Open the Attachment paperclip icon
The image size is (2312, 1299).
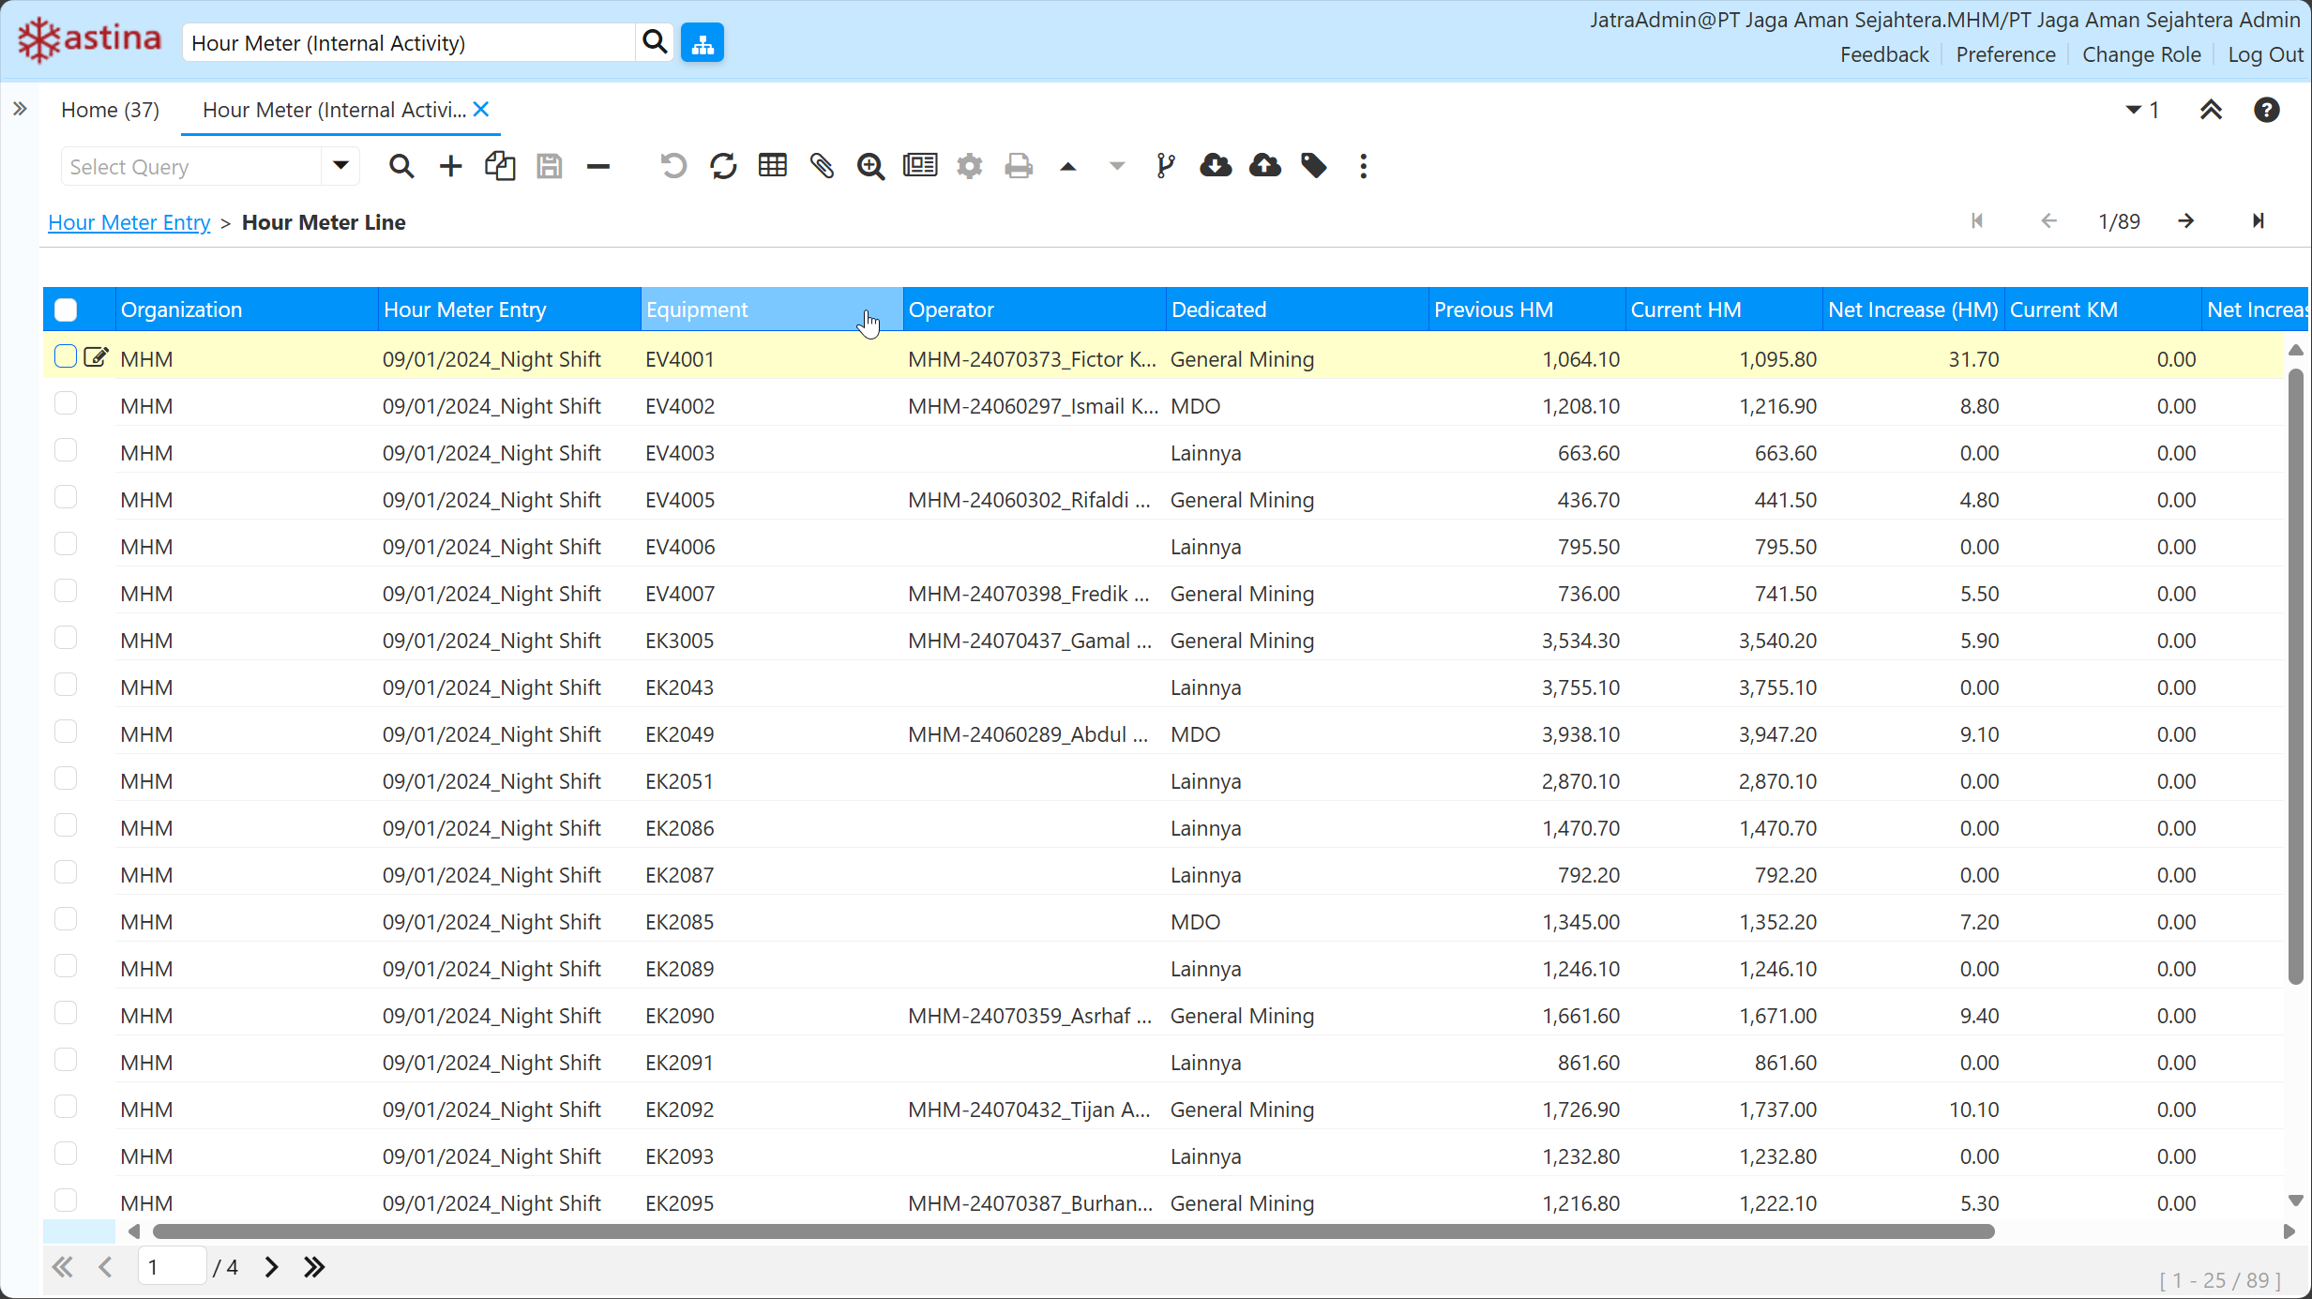822,167
